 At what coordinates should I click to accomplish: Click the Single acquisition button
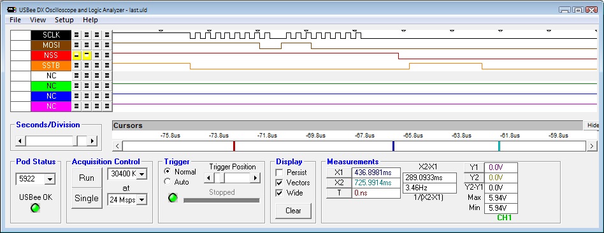(87, 199)
